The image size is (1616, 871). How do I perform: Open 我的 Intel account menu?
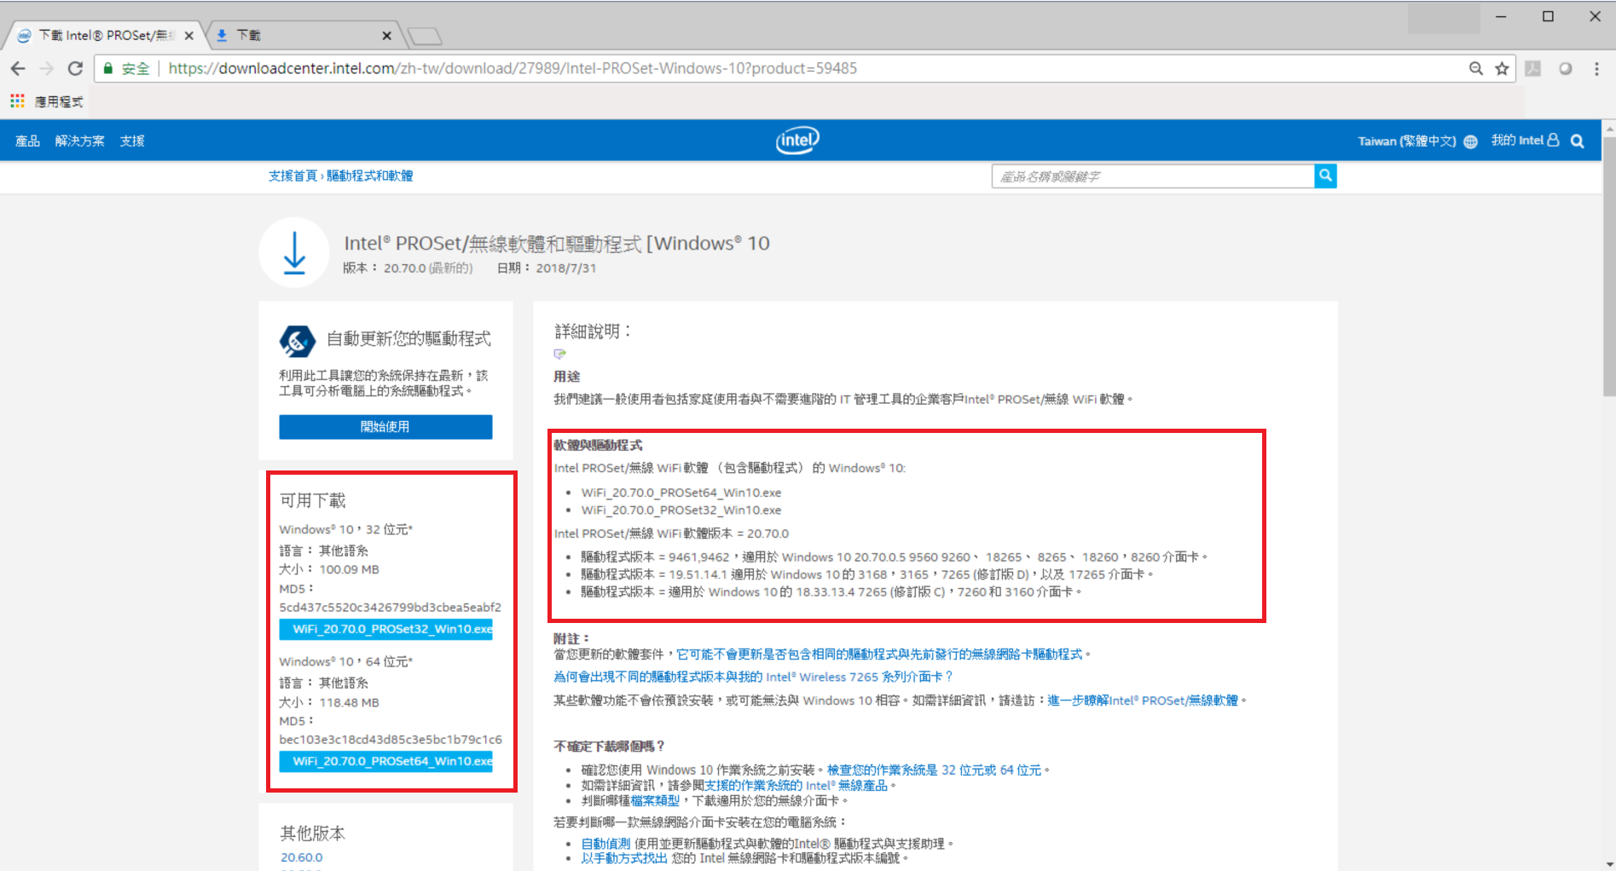tap(1525, 141)
